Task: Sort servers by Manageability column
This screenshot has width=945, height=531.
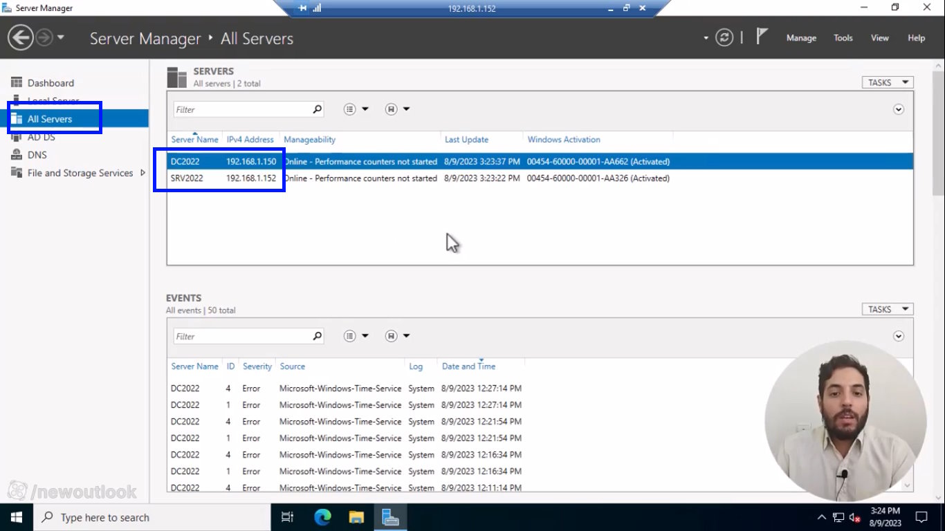Action: pos(309,140)
